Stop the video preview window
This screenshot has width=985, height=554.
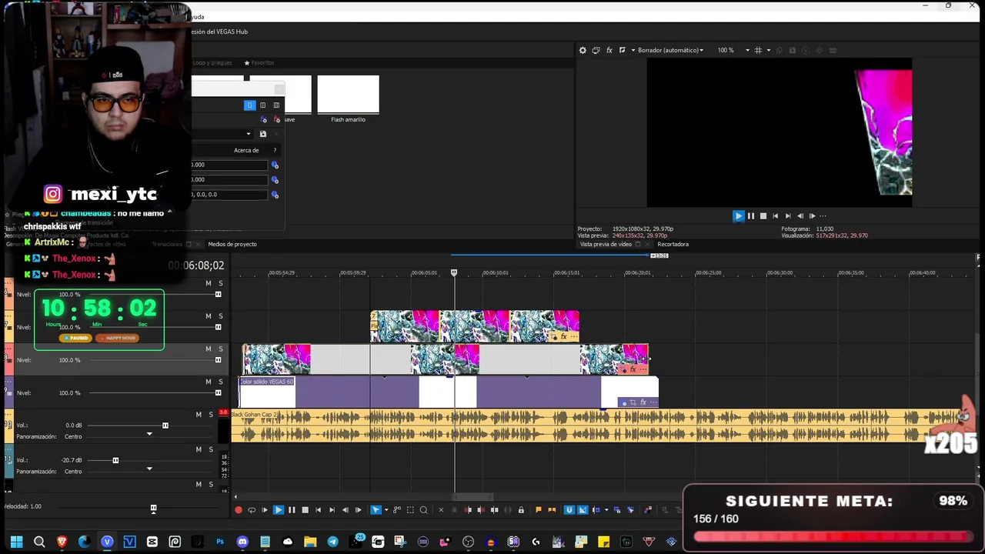tap(763, 216)
